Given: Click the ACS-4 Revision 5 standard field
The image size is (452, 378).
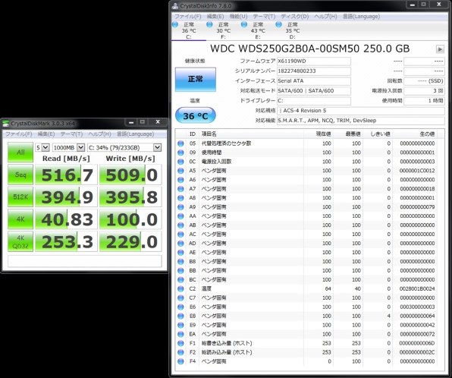Looking at the screenshot, I should coord(360,111).
